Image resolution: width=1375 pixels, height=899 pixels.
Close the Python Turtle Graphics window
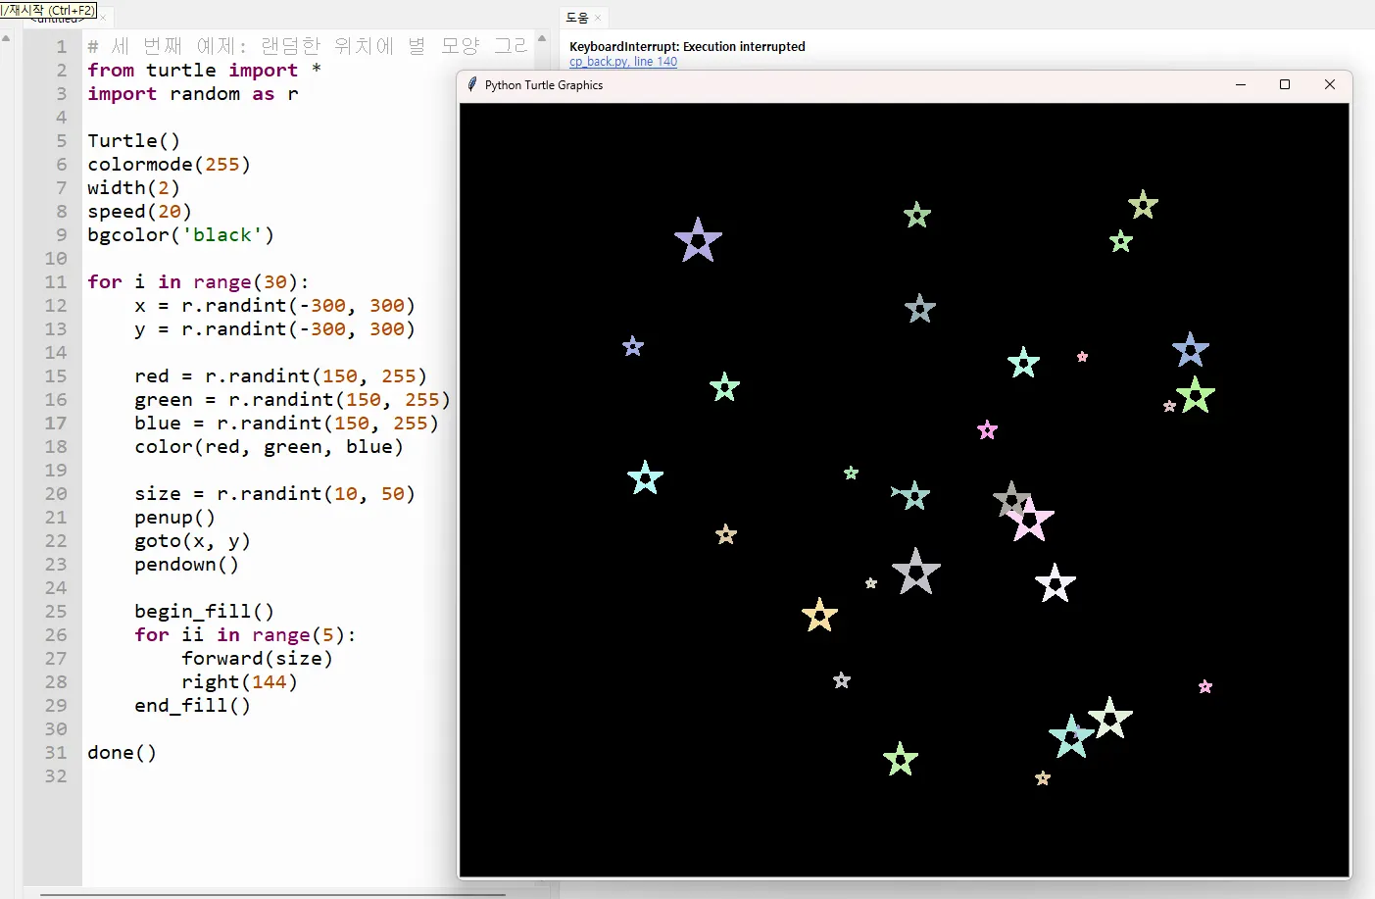(1330, 84)
